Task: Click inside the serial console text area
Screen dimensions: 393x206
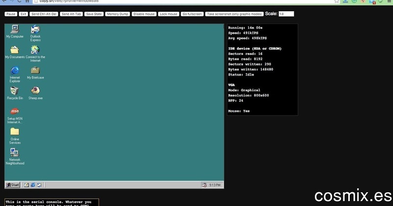Action: (52, 202)
